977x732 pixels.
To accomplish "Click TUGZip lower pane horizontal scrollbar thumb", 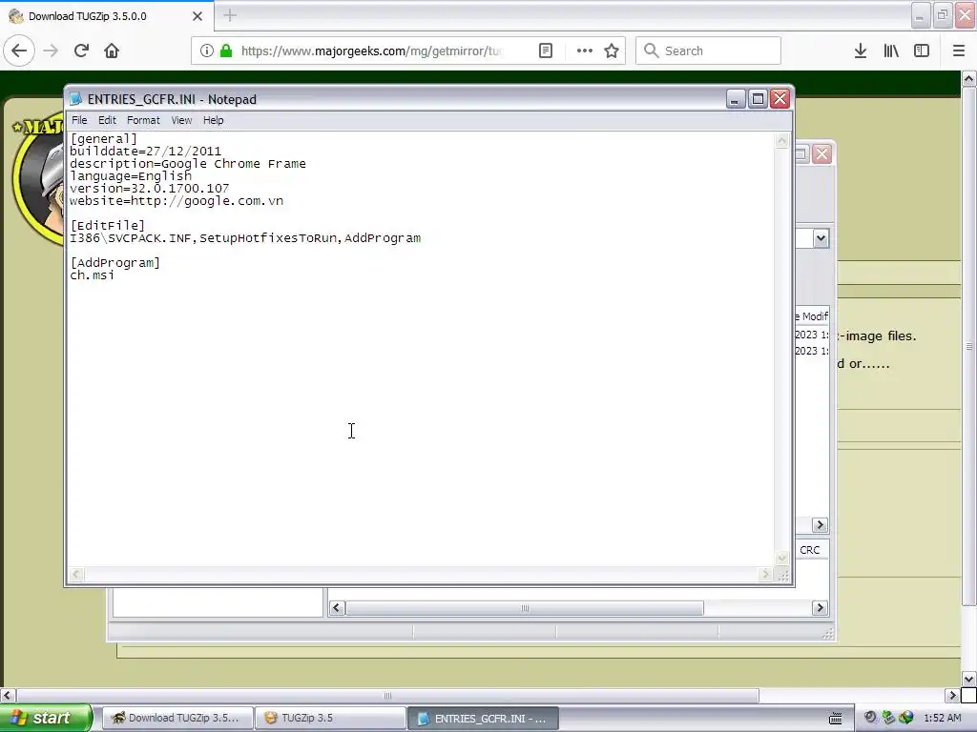I will point(525,607).
